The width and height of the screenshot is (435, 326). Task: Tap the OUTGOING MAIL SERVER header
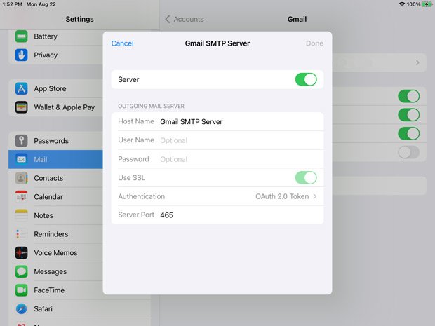pyautogui.click(x=151, y=106)
